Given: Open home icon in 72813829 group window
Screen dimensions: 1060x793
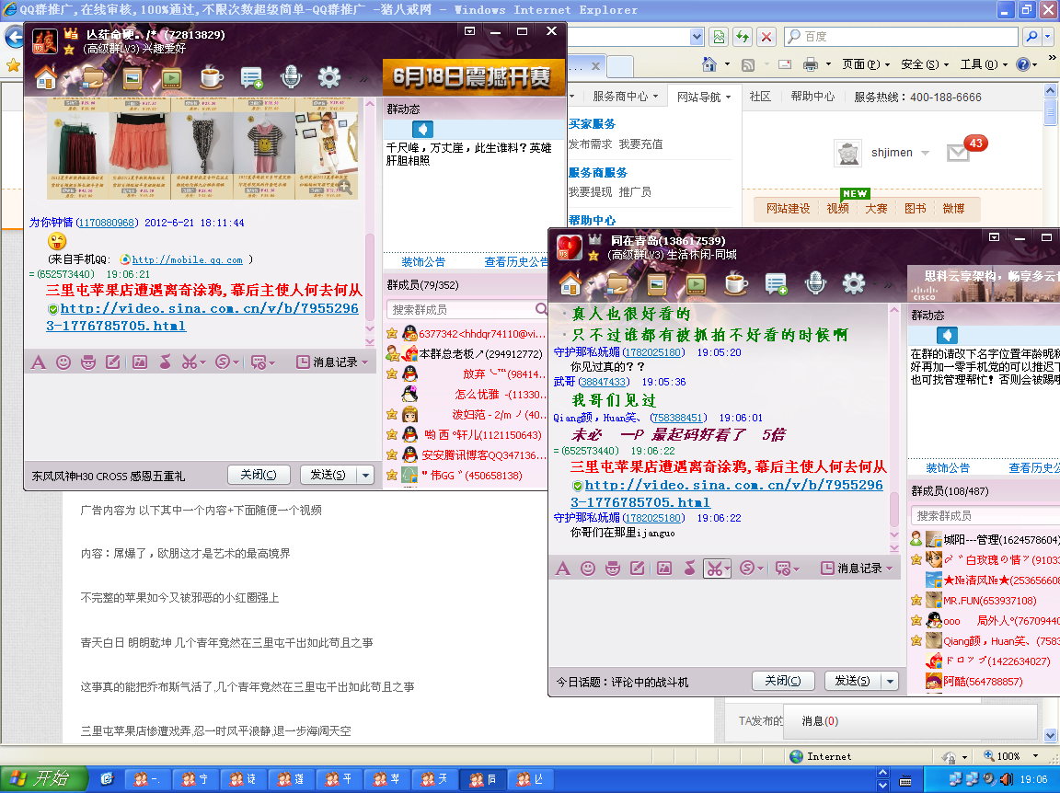Looking at the screenshot, I should click(x=46, y=78).
